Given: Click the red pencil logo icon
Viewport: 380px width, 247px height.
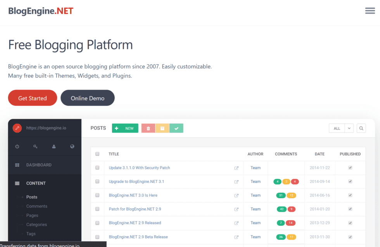Looking at the screenshot, I should tap(17, 128).
